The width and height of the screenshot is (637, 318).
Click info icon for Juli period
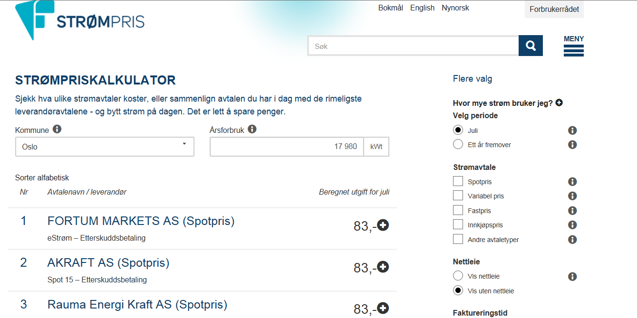click(x=572, y=131)
